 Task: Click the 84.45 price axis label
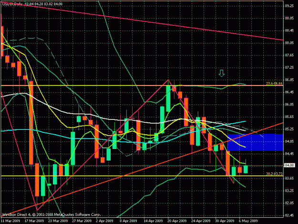tap(289, 154)
